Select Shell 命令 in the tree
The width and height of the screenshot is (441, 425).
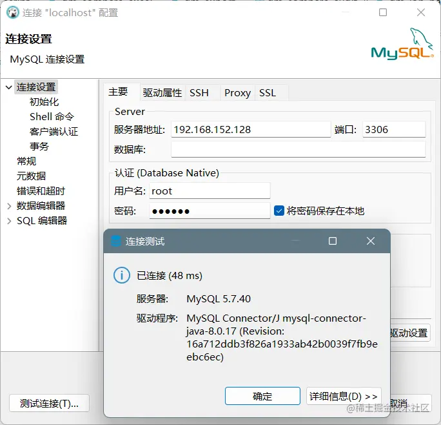[52, 116]
